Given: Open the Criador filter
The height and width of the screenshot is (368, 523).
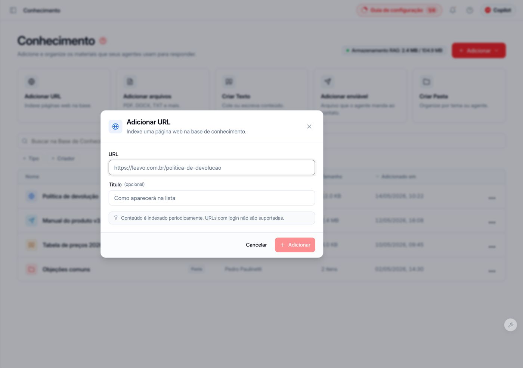Looking at the screenshot, I should (63, 158).
